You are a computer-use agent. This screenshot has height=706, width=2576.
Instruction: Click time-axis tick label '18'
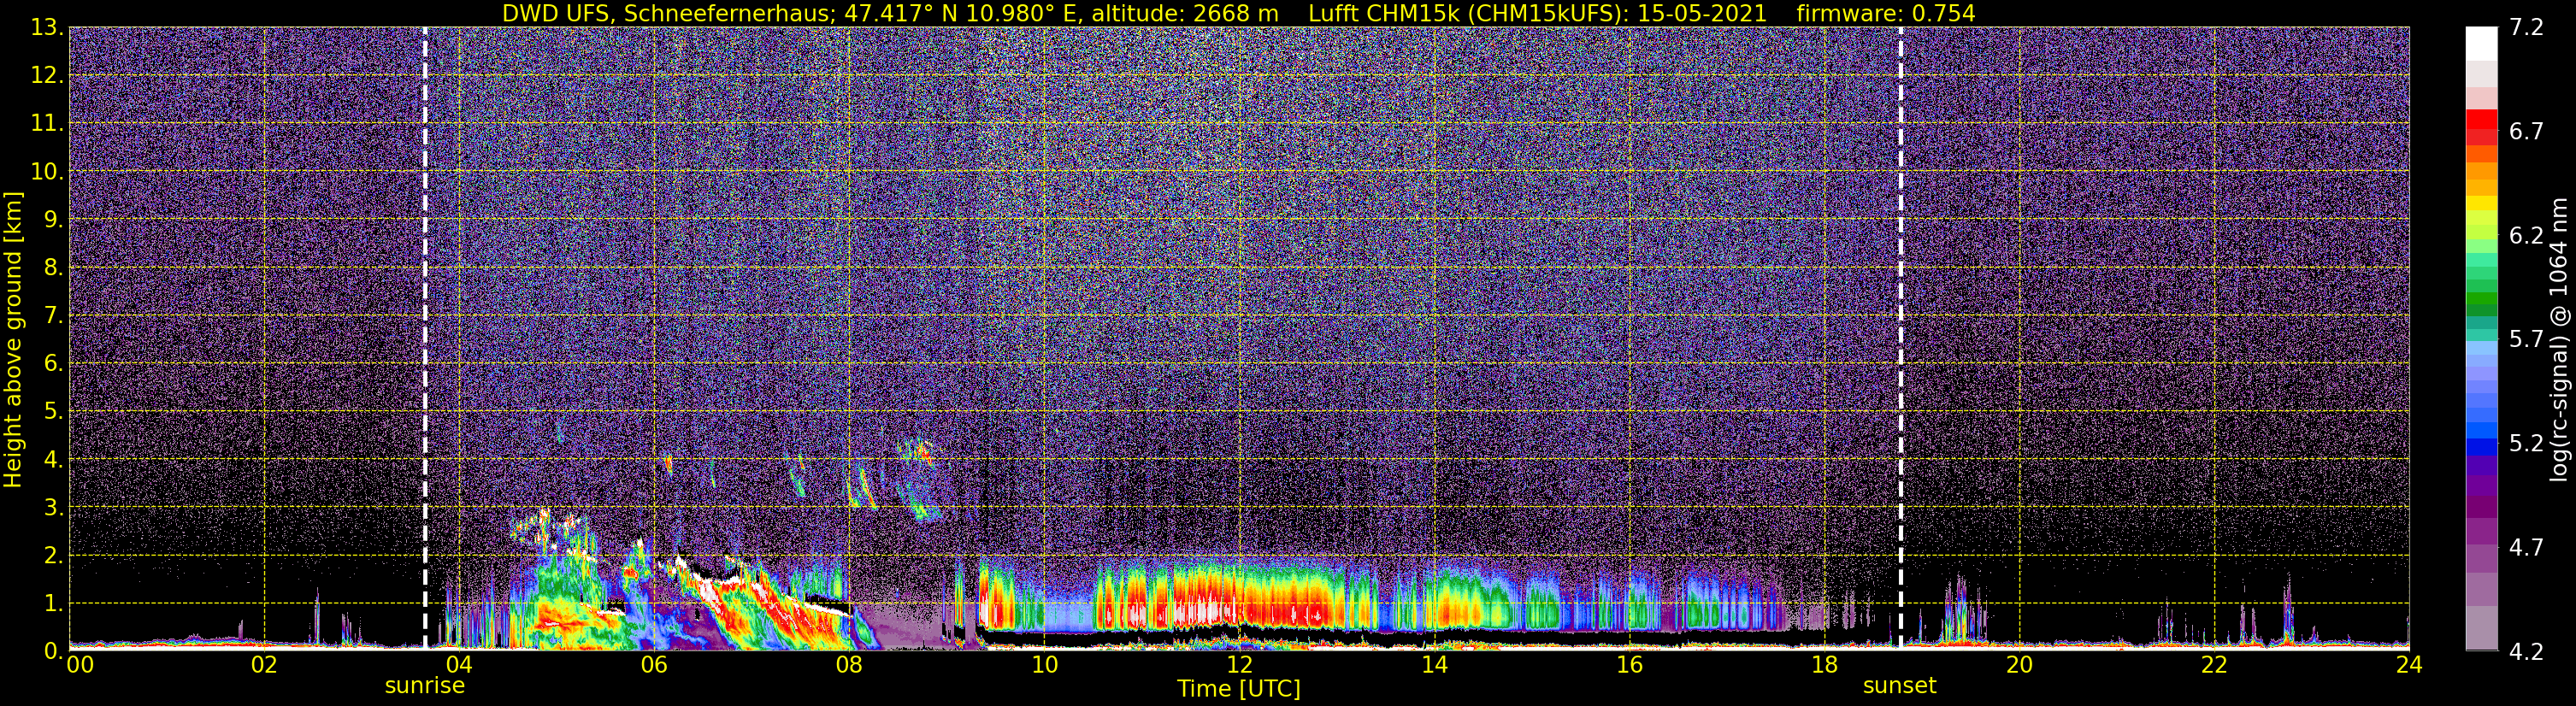tap(1824, 665)
